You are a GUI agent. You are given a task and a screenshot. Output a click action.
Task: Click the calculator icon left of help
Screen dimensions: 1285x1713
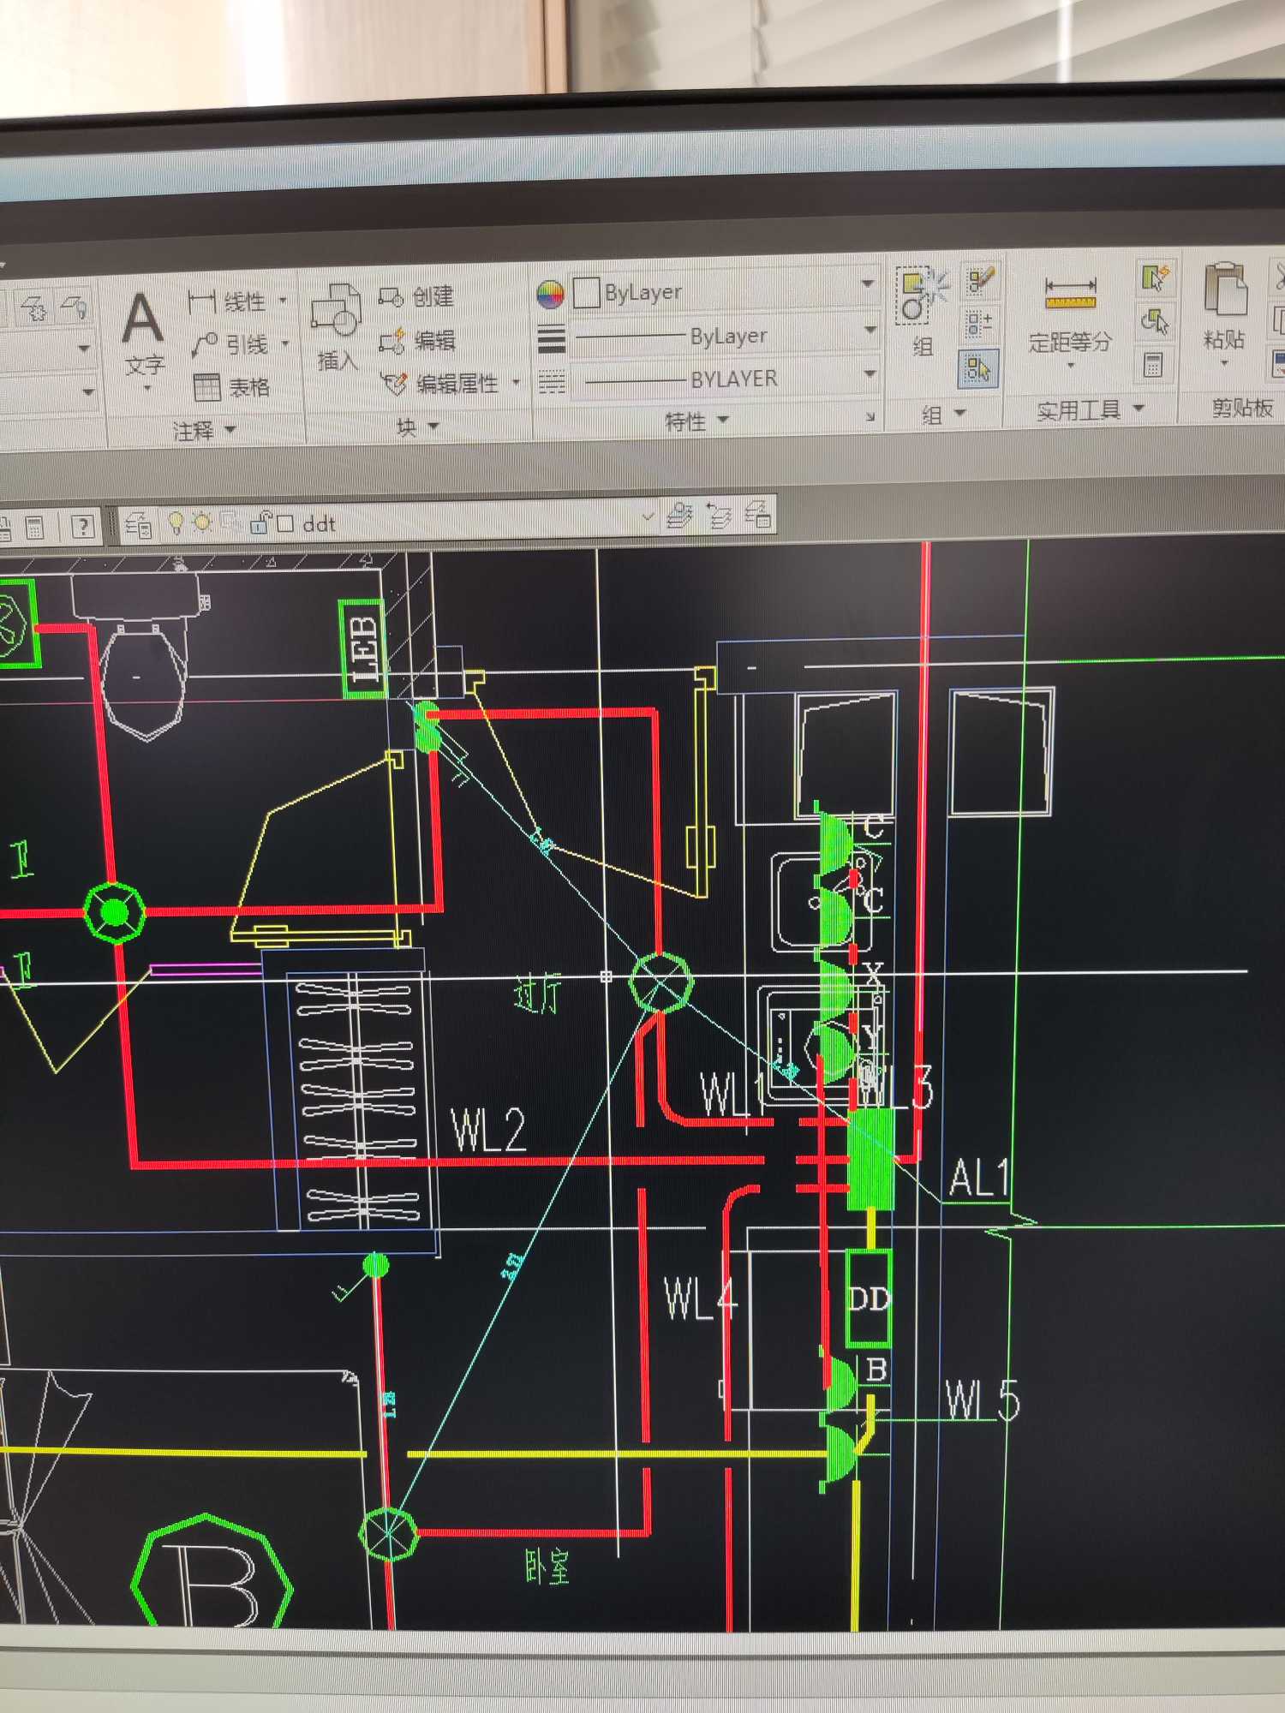pos(35,527)
